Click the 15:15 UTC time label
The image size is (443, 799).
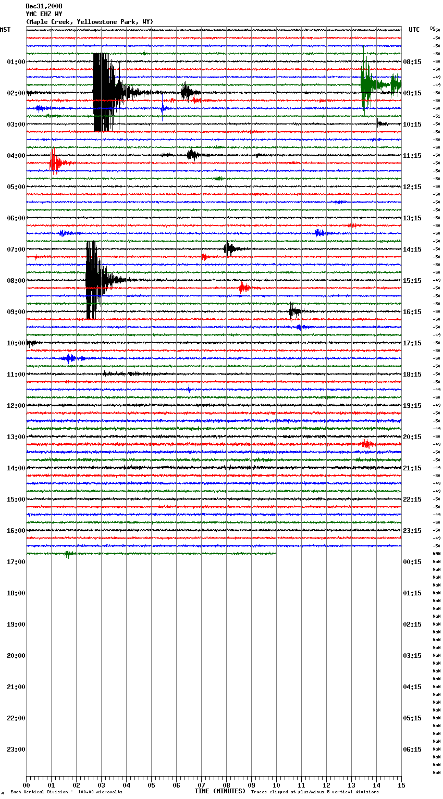pyautogui.click(x=412, y=281)
